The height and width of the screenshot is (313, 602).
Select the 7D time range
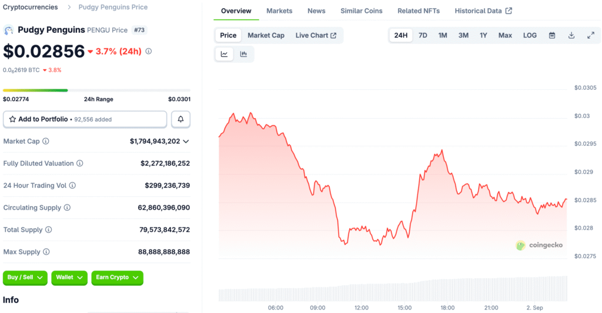(423, 35)
